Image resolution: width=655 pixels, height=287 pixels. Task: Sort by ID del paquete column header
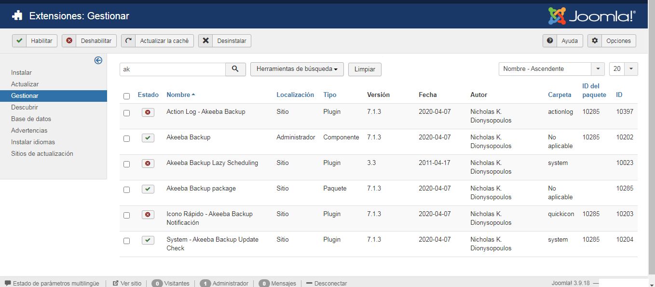(x=594, y=91)
